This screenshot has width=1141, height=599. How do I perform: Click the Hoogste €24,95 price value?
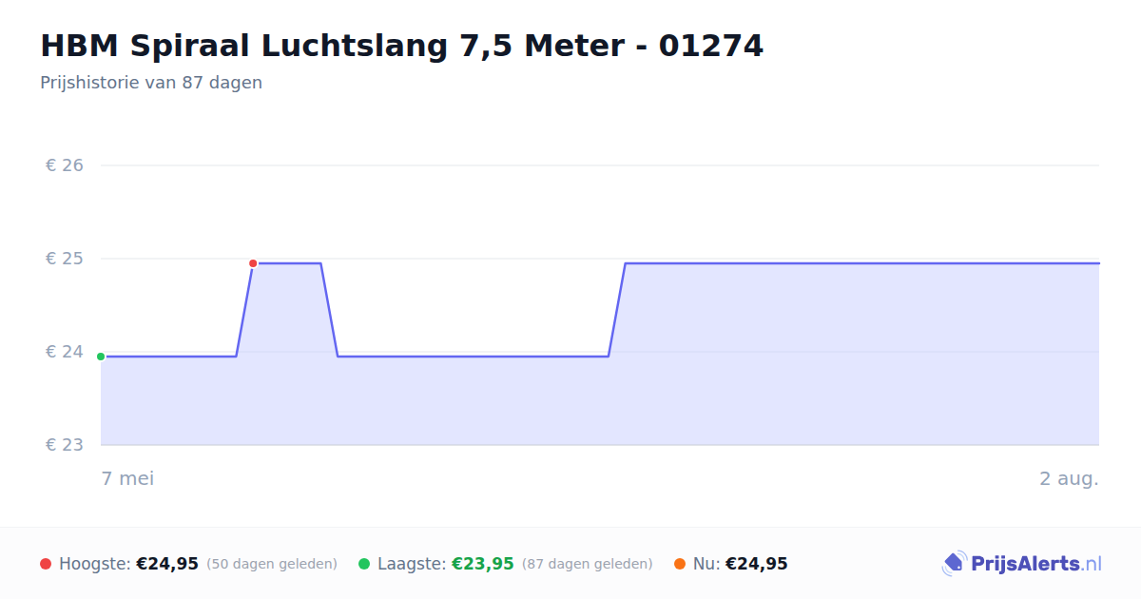coord(167,564)
